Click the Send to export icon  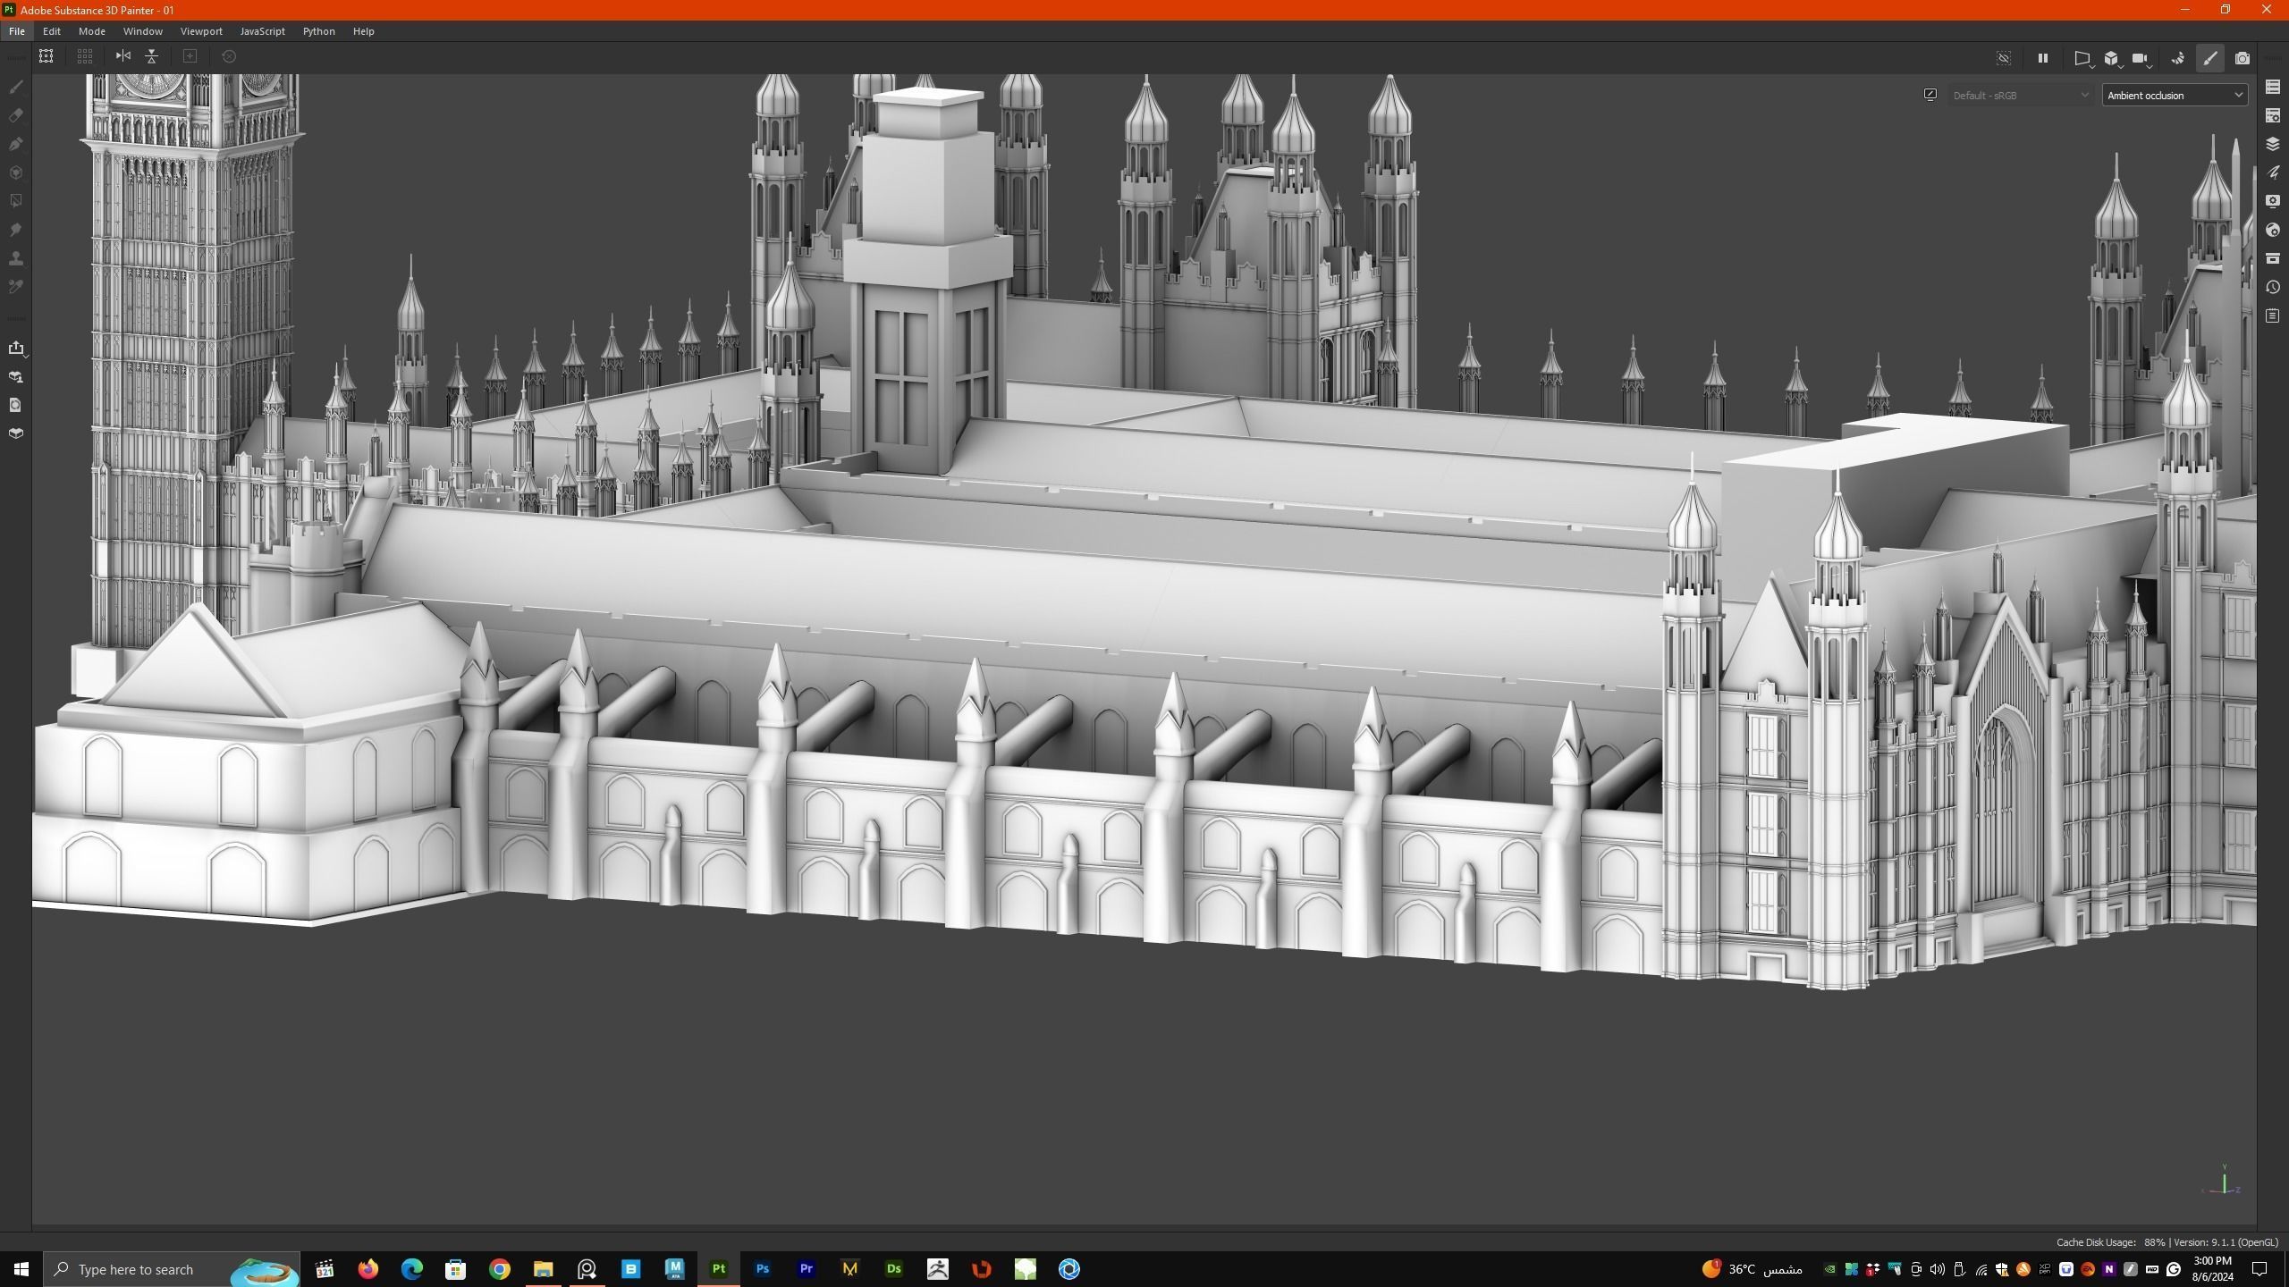tap(16, 348)
